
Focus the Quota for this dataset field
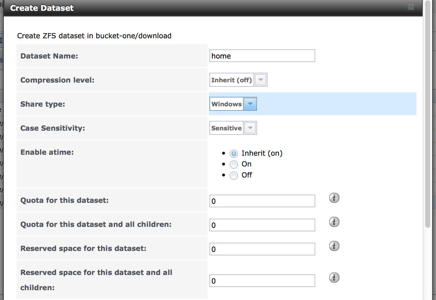click(262, 201)
